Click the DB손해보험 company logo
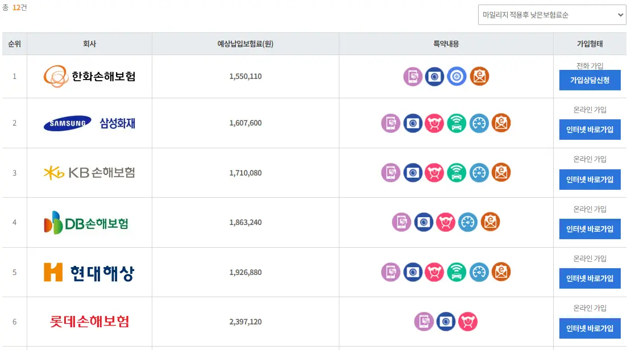 pyautogui.click(x=86, y=223)
